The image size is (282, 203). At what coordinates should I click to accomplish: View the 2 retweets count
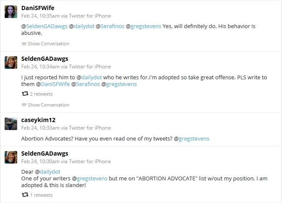pos(41,94)
